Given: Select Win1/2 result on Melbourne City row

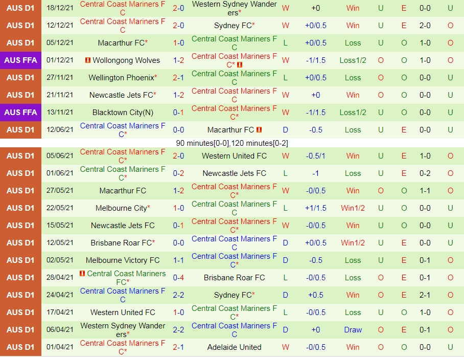Looking at the screenshot, I should tap(353, 208).
